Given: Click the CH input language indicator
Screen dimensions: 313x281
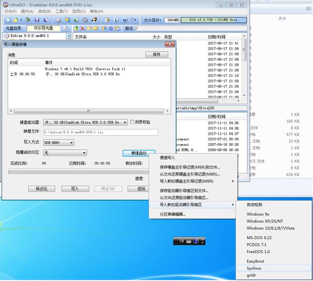Looking at the screenshot, I should (x=182, y=241).
